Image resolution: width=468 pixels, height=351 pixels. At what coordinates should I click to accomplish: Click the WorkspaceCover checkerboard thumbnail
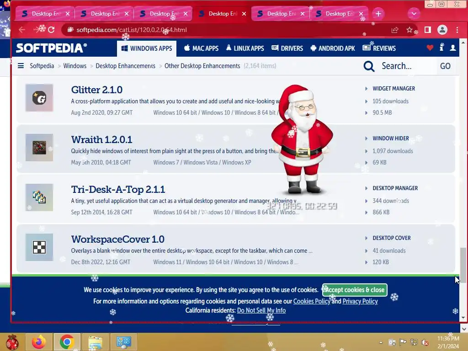[x=39, y=247]
